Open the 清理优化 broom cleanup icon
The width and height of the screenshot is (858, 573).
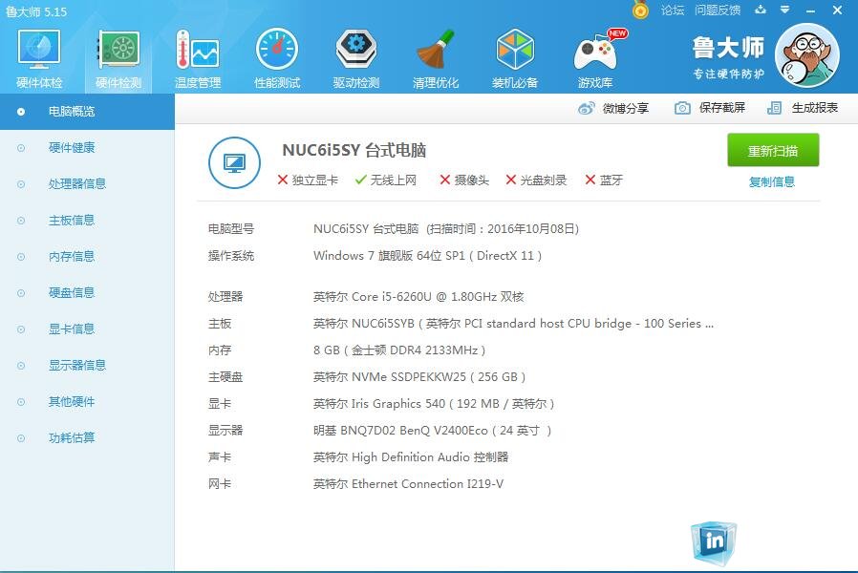436,58
